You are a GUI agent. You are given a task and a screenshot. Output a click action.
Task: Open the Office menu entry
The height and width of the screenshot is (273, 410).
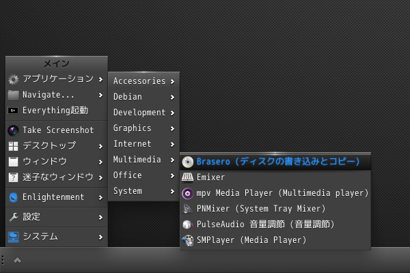point(143,175)
